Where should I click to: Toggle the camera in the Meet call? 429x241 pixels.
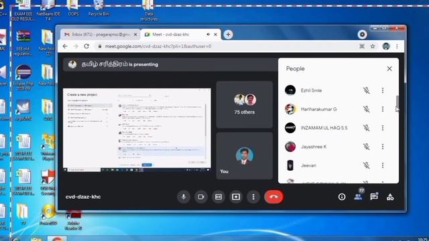point(201,197)
